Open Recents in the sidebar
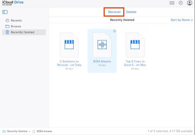The width and height of the screenshot is (195, 135). 16,21
